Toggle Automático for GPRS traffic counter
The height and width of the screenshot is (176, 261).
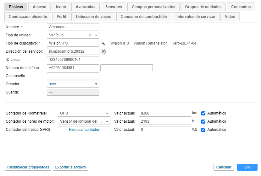203,130
